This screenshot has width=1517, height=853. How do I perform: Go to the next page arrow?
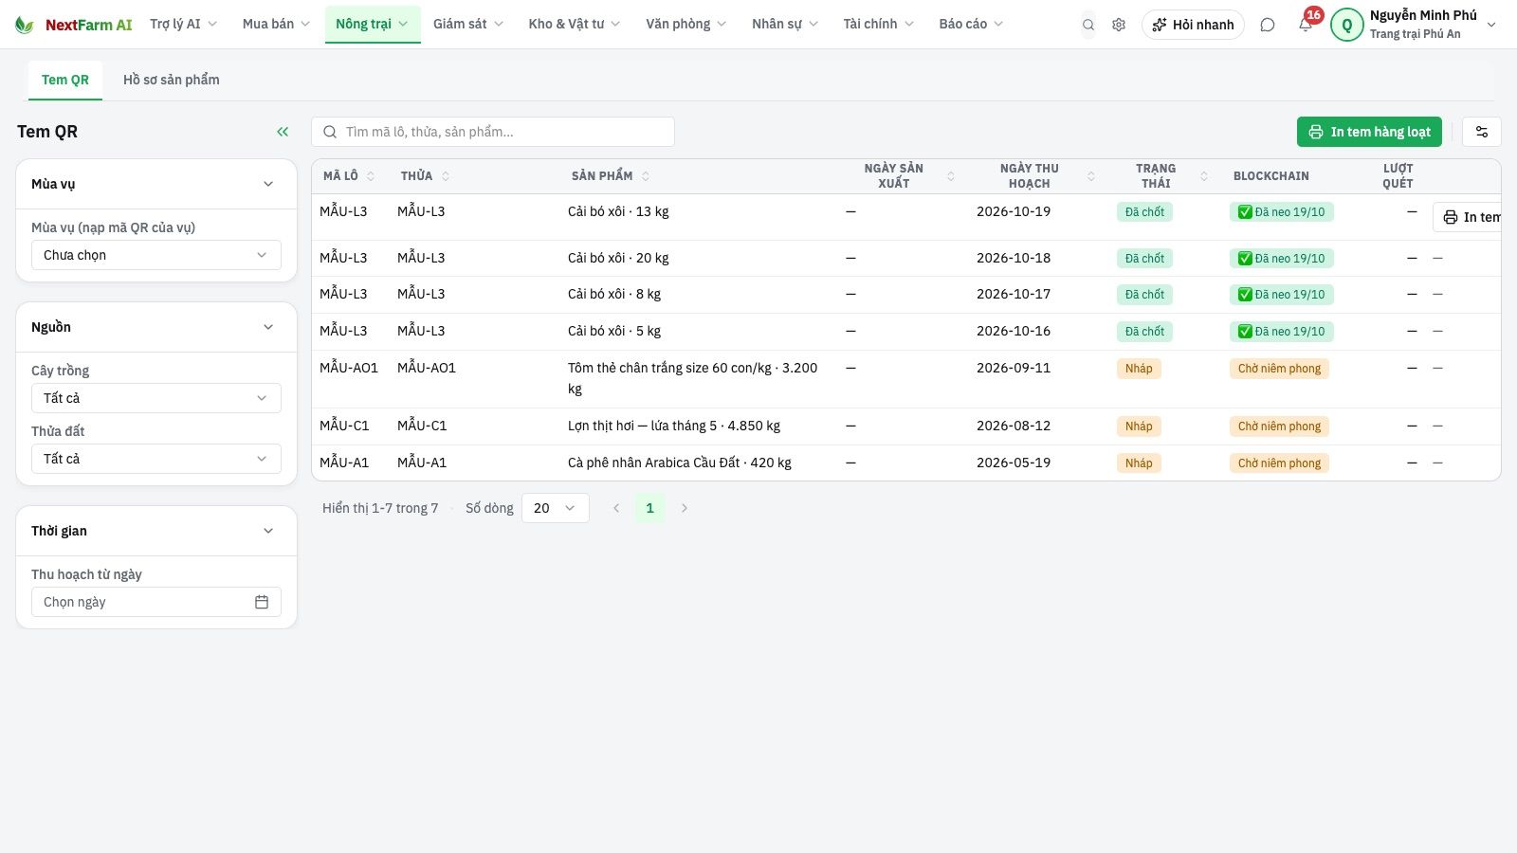pos(684,508)
